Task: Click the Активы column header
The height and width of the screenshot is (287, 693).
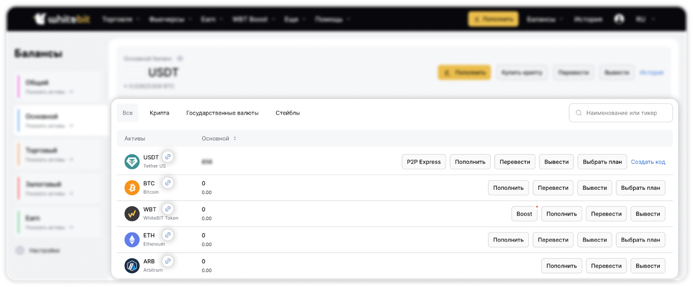Action: click(135, 138)
